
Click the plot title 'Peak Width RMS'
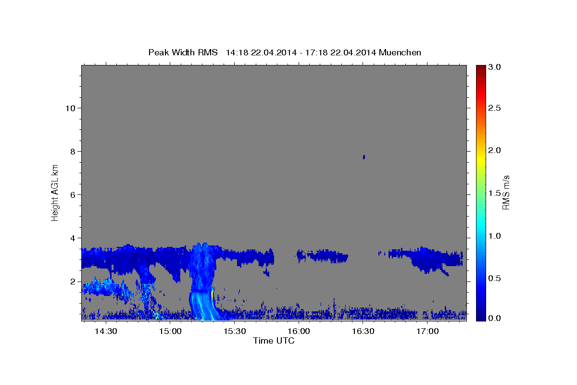[183, 52]
